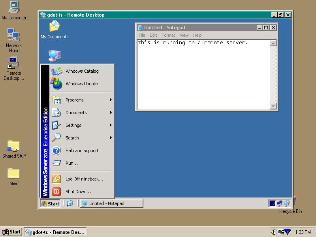
Task: Select Log Off nlineback... in the Start menu
Action: (x=82, y=179)
